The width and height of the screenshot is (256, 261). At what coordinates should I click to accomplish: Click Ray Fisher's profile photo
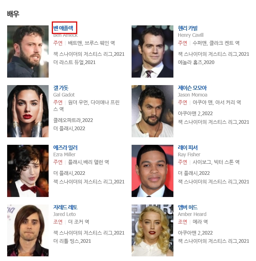pyautogui.click(x=152, y=171)
